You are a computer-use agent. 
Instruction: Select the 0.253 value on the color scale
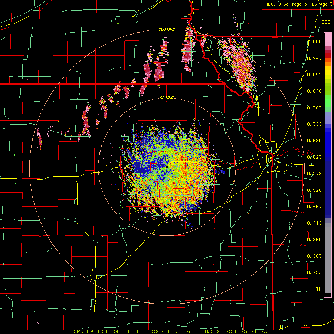[x=314, y=272]
